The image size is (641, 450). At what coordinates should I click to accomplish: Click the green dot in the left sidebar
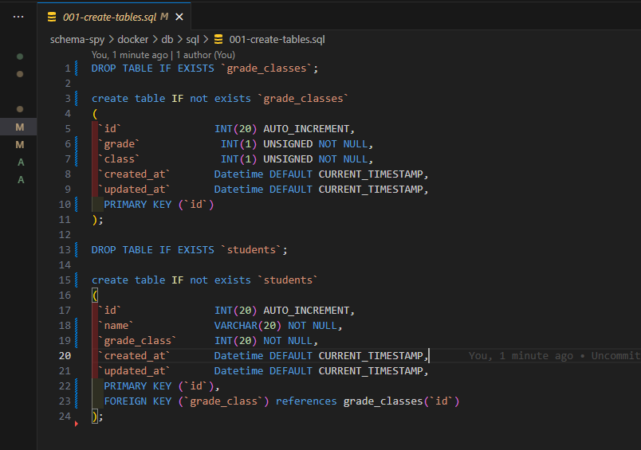point(20,57)
